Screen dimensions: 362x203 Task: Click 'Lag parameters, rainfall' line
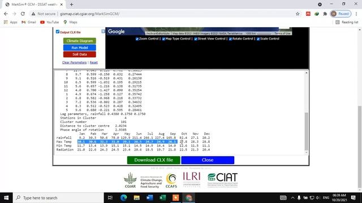pos(103,114)
